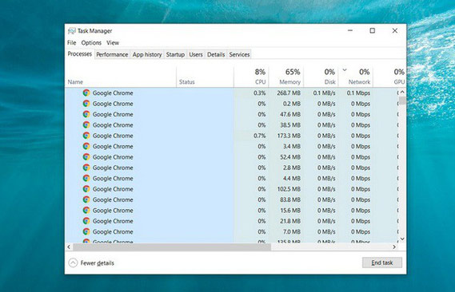
Task: Maximize the Task Manager window
Action: (373, 30)
